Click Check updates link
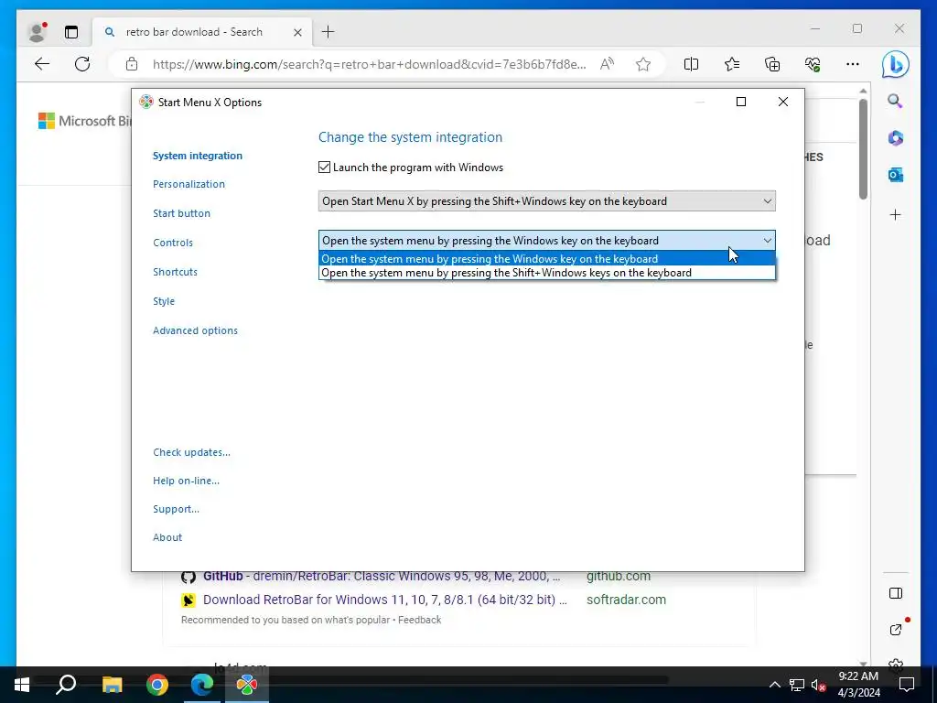937x703 pixels. tap(191, 452)
